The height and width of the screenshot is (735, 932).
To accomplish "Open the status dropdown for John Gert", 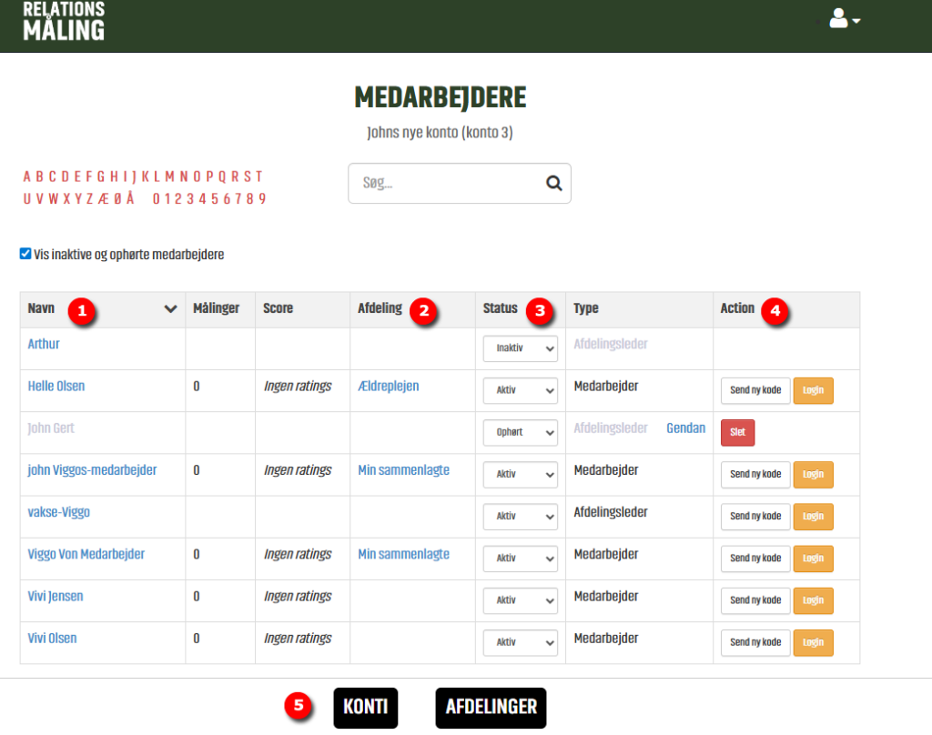I will click(520, 432).
